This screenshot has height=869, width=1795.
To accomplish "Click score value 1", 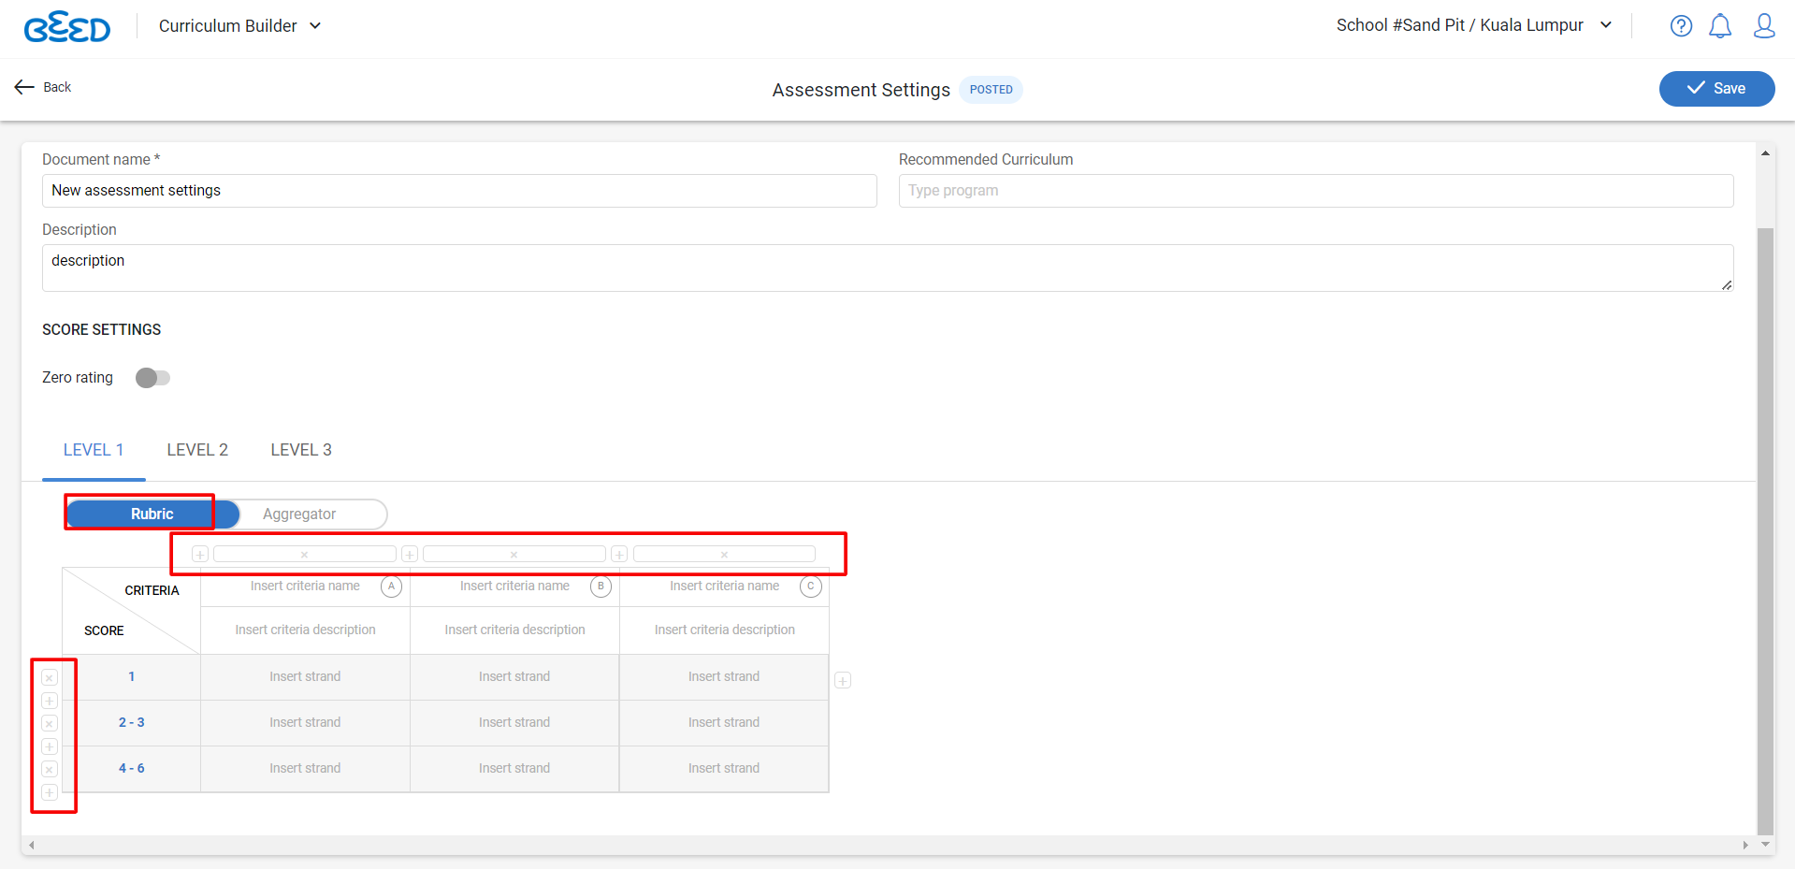I will [132, 677].
